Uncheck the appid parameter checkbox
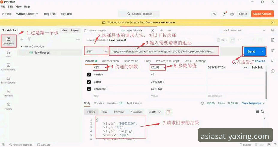 coord(89,82)
